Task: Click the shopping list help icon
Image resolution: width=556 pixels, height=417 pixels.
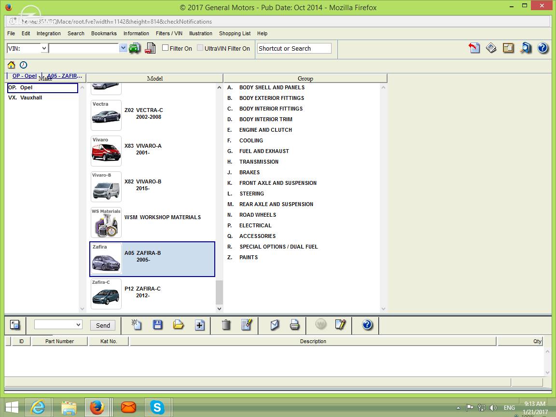Action: coord(367,324)
